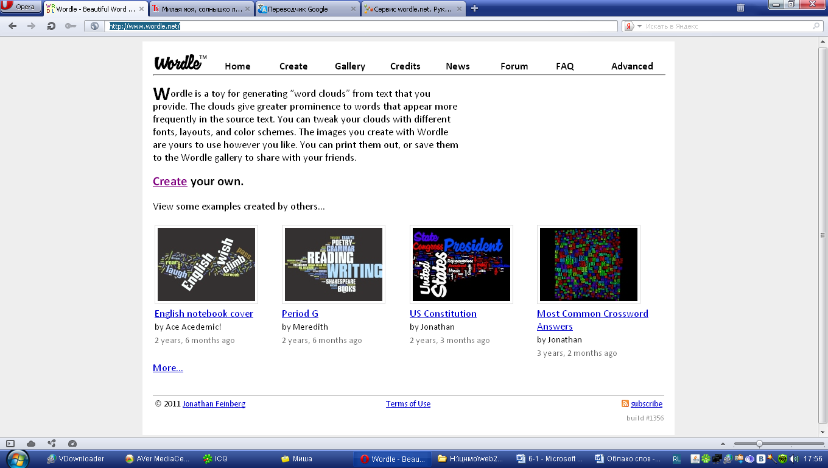
Task: Open the Advanced navigation item
Action: (x=632, y=66)
